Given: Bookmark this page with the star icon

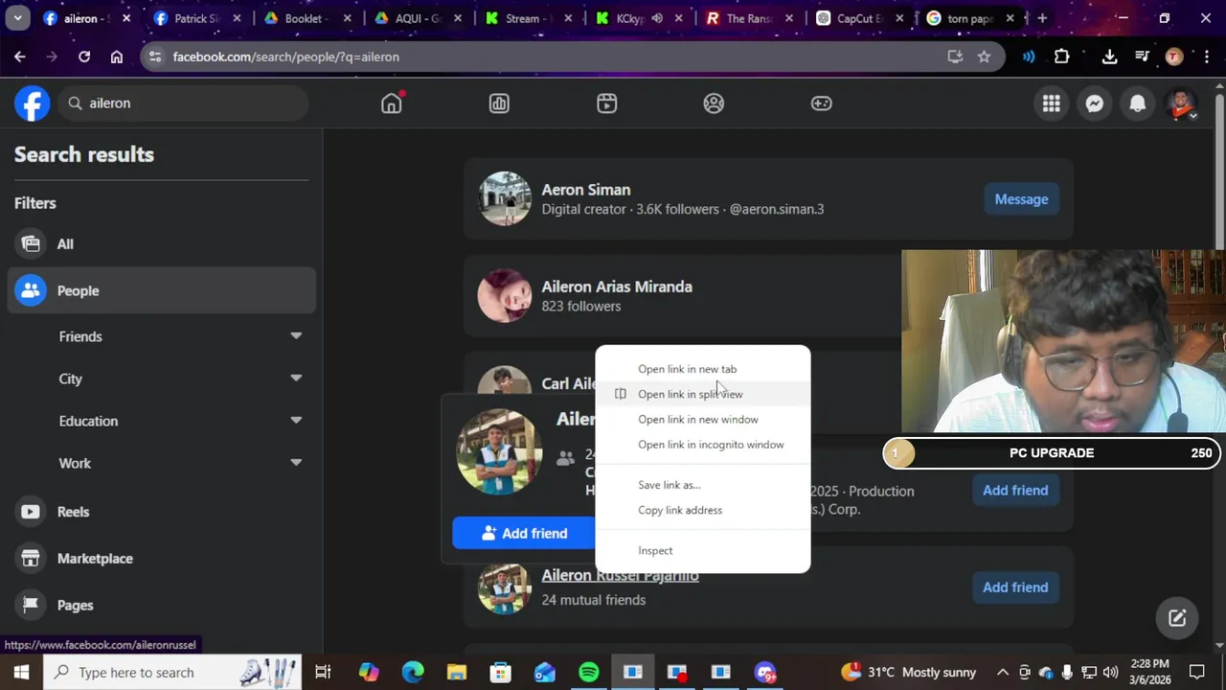Looking at the screenshot, I should [x=984, y=57].
